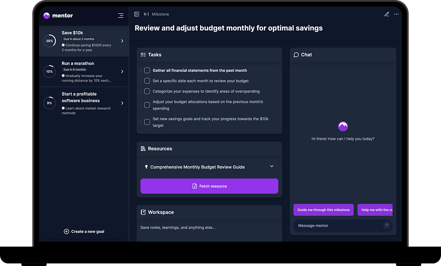Click drag handle of Categorize your expenses task
Viewport: 441px width, 266px height.
141,91
